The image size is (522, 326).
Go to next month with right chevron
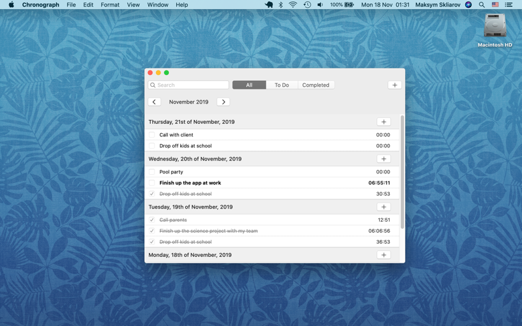(x=223, y=102)
